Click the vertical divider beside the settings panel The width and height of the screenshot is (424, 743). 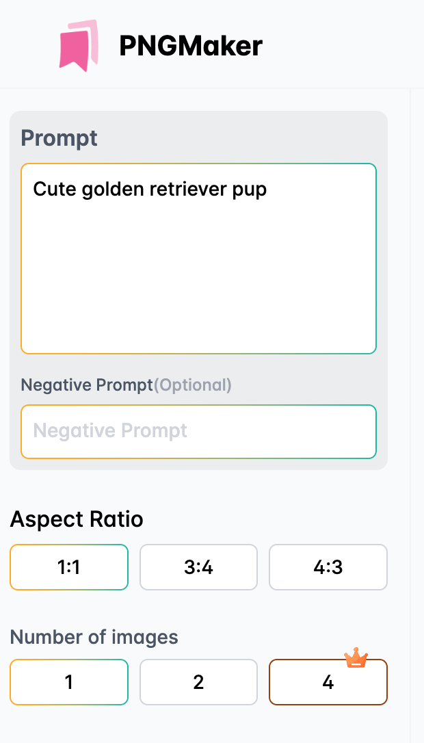(x=410, y=410)
